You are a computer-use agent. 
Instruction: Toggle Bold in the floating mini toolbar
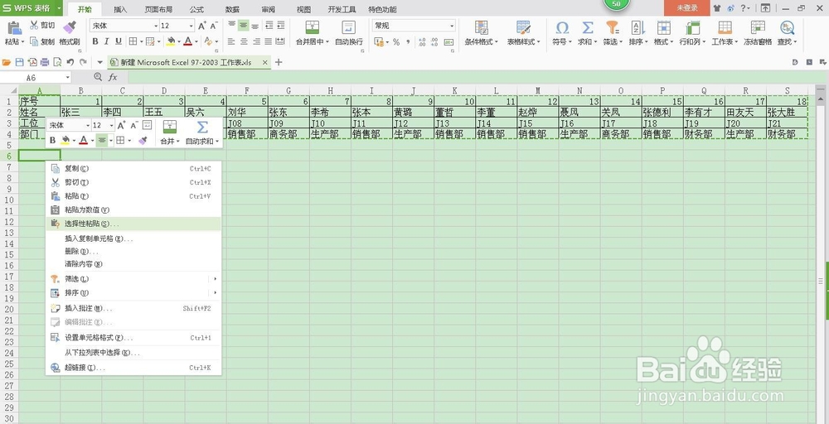(52, 141)
